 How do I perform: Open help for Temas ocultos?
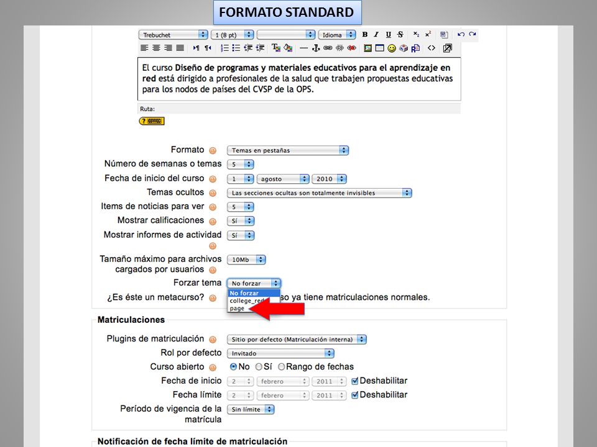point(213,193)
